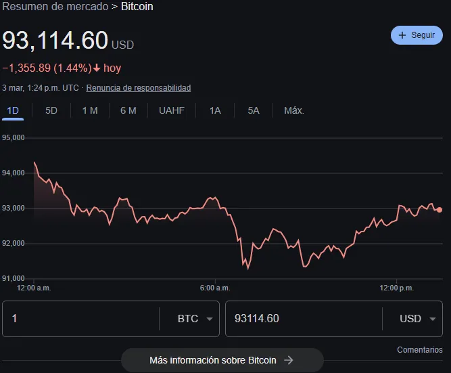Open Más información sobre Bitcoin

click(x=222, y=360)
